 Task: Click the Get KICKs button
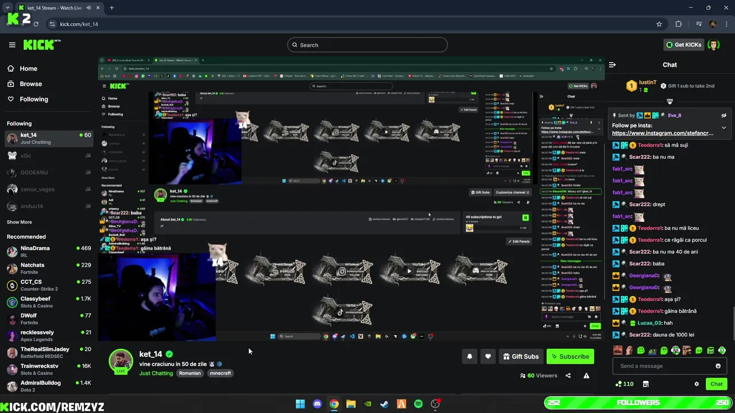pos(683,45)
